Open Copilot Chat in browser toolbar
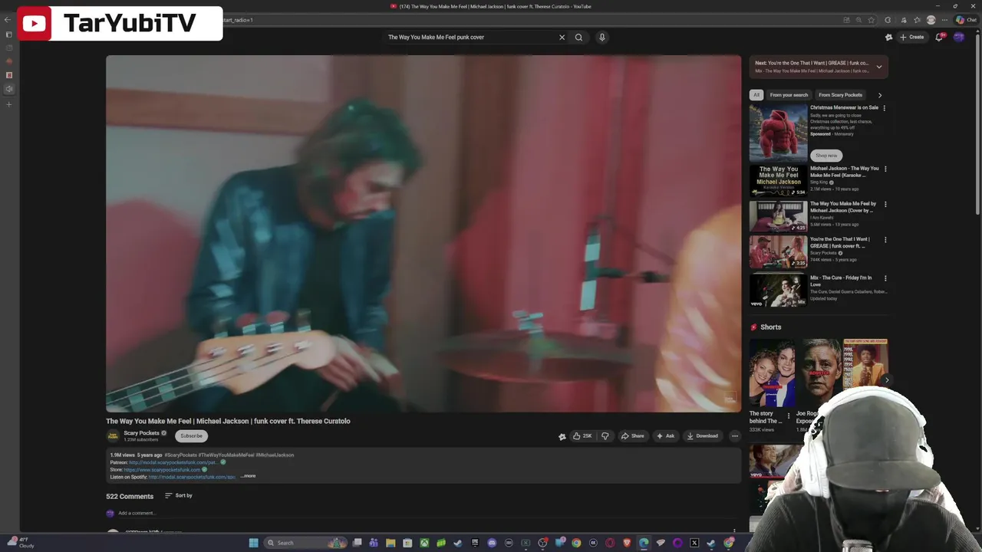This screenshot has width=982, height=552. coord(966,20)
